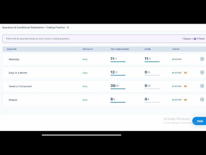Select the Coding Practice - 9 breadcrumb

(58, 28)
